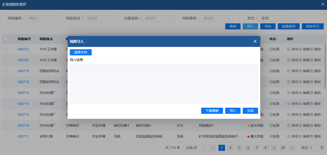Click previous page arrow in pagination
This screenshot has height=155, width=327.
pyautogui.click(x=213, y=148)
